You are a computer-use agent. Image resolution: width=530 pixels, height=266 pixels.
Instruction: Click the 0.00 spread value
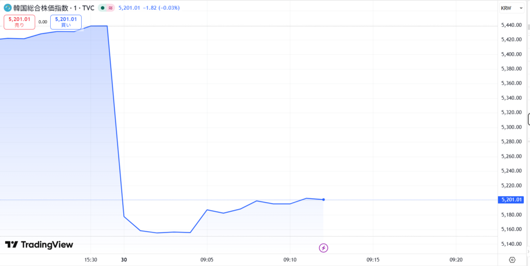point(42,22)
